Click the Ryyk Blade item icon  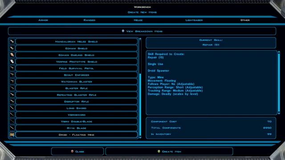pos(12,128)
